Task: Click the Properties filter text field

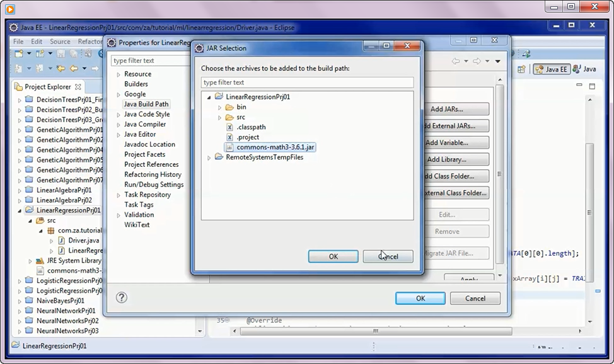Action: click(x=151, y=60)
